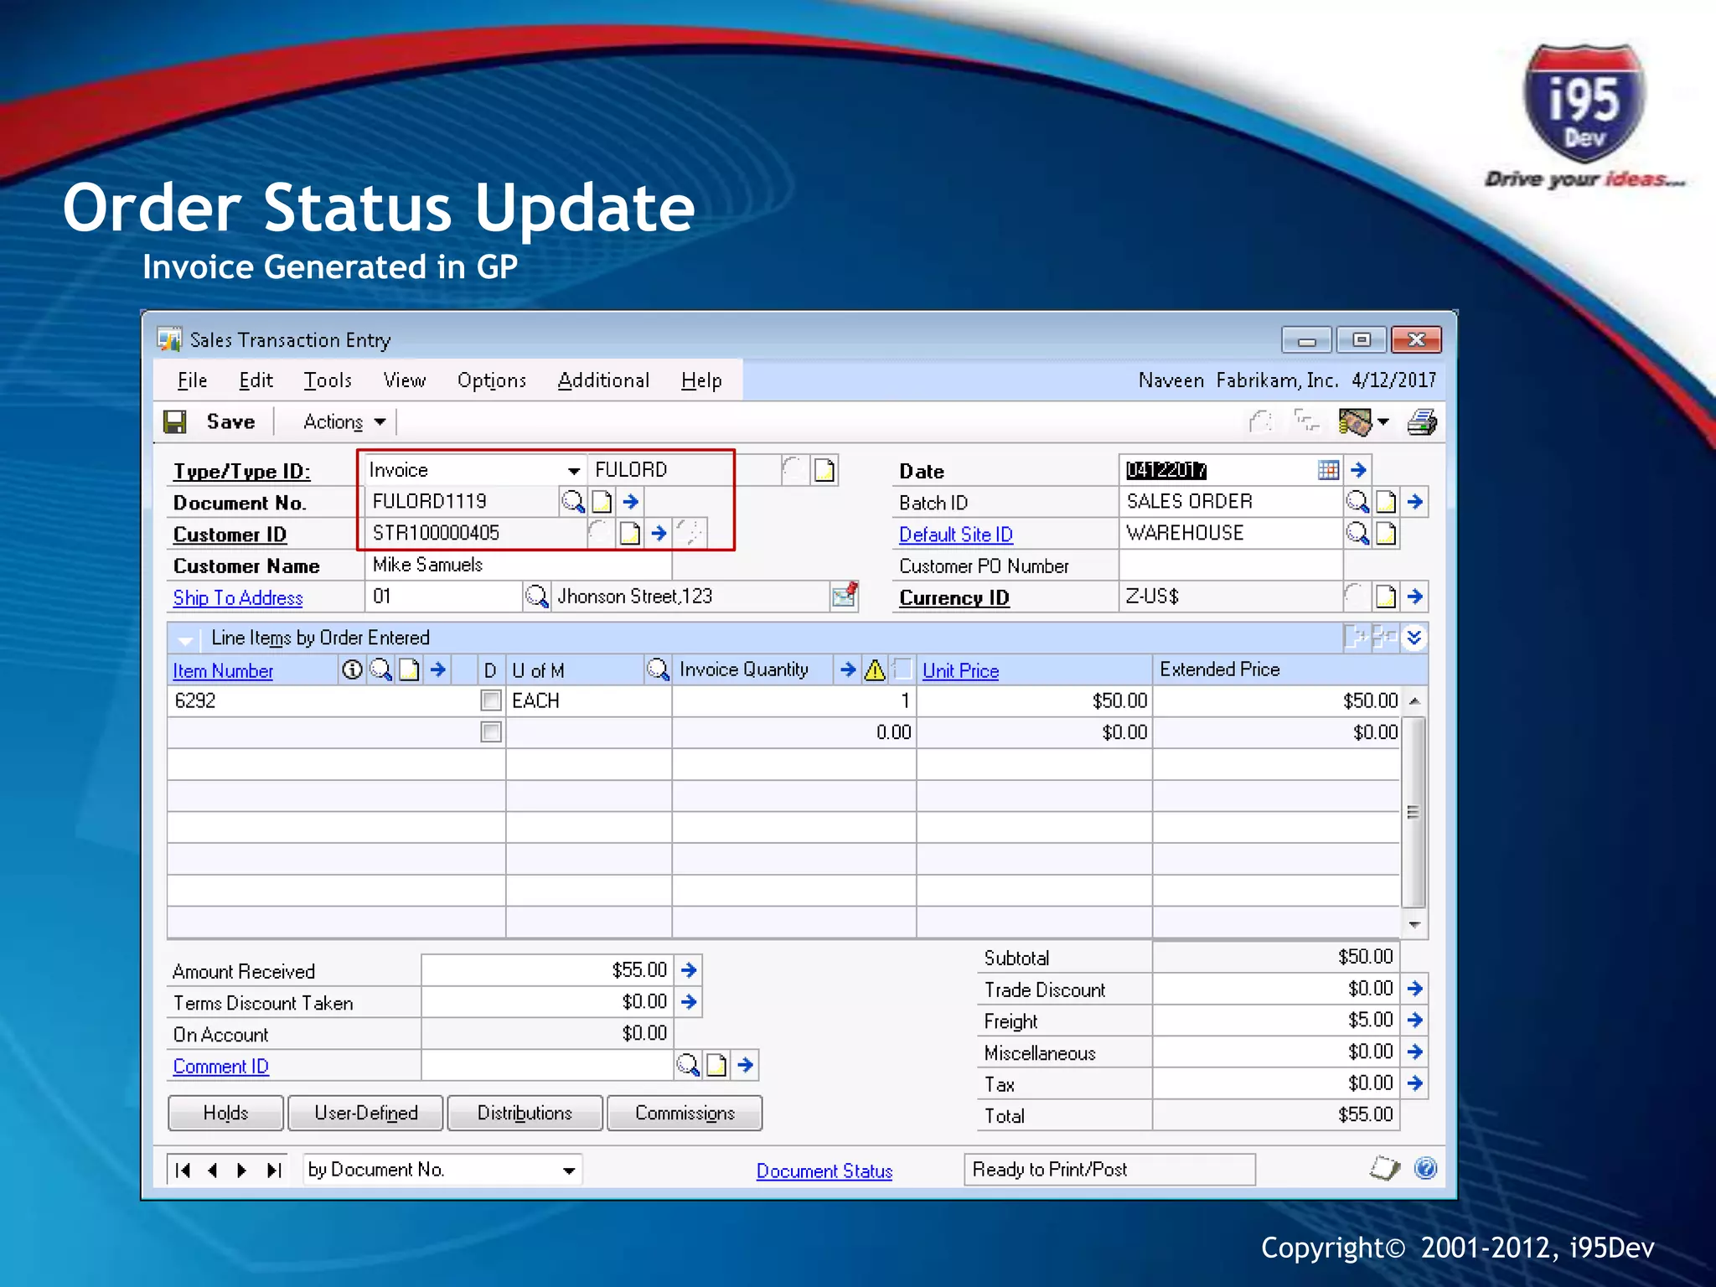Open the toolbar tools icon dropdown arrow
This screenshot has width=1716, height=1287.
(1383, 422)
